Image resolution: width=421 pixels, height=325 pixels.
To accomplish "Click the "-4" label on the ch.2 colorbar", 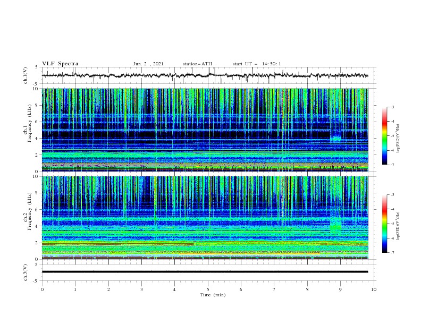I will click(x=392, y=209).
